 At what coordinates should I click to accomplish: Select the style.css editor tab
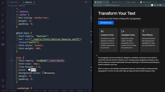28,2
